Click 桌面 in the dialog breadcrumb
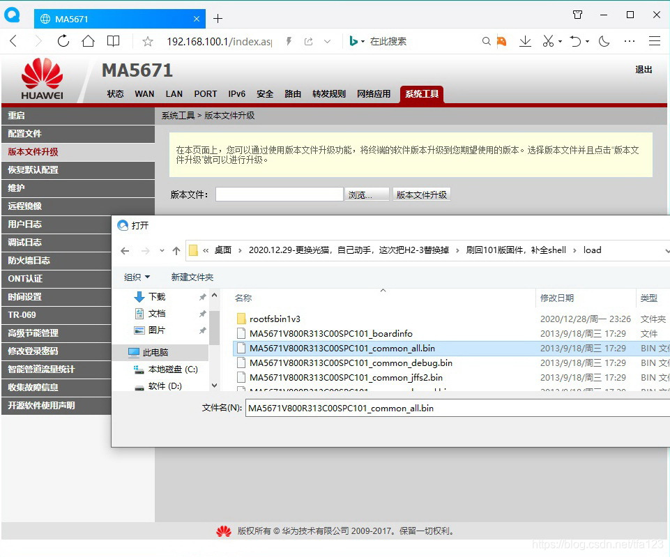 (222, 250)
